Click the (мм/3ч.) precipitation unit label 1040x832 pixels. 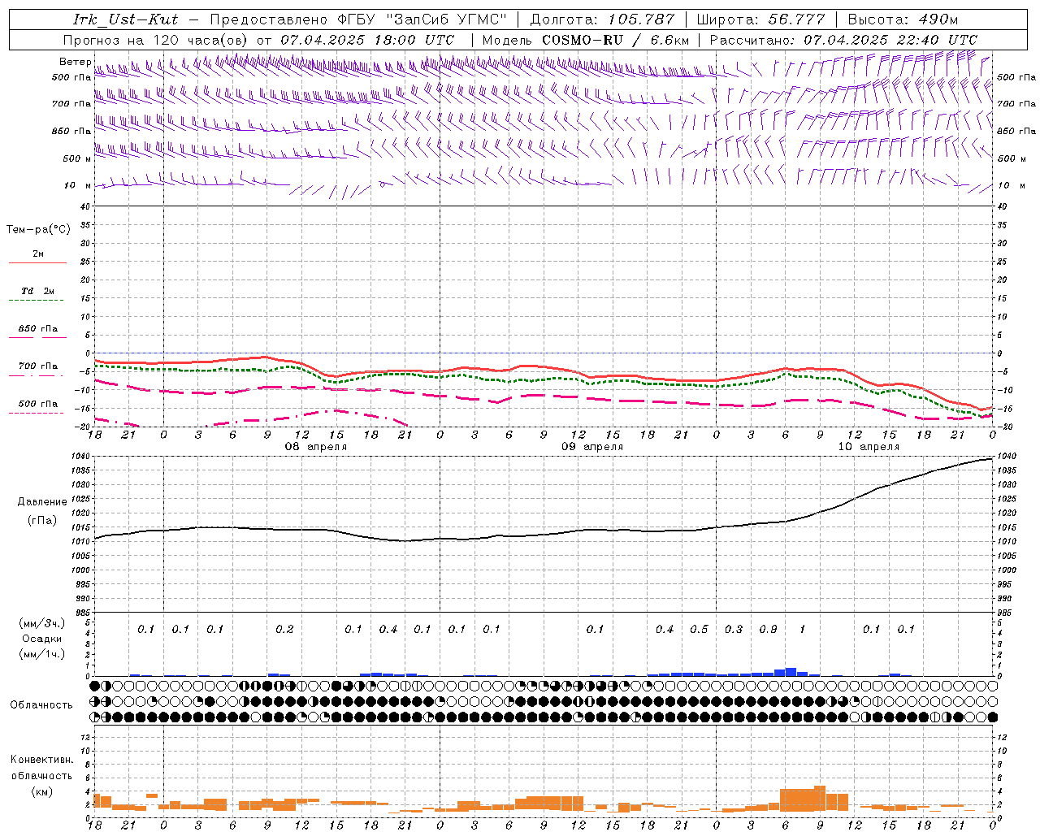(43, 623)
